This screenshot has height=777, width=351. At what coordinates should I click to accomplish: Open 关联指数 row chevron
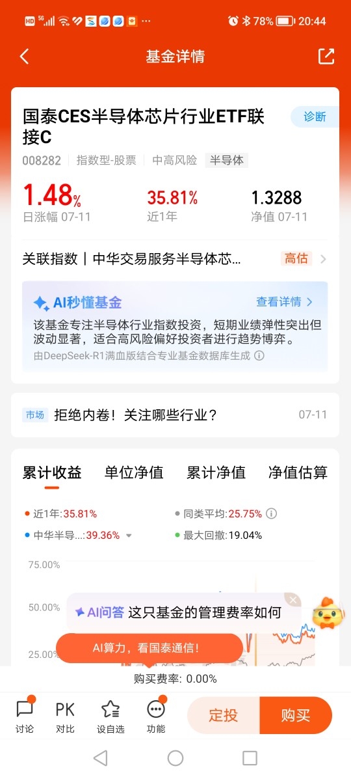(323, 258)
